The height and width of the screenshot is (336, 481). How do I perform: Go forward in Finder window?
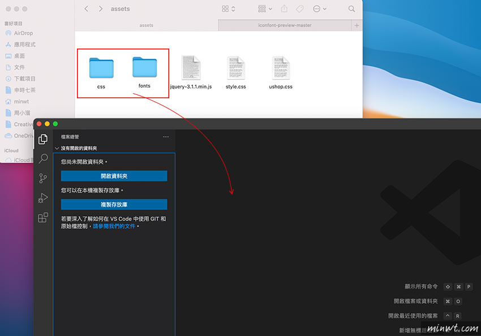[x=100, y=9]
